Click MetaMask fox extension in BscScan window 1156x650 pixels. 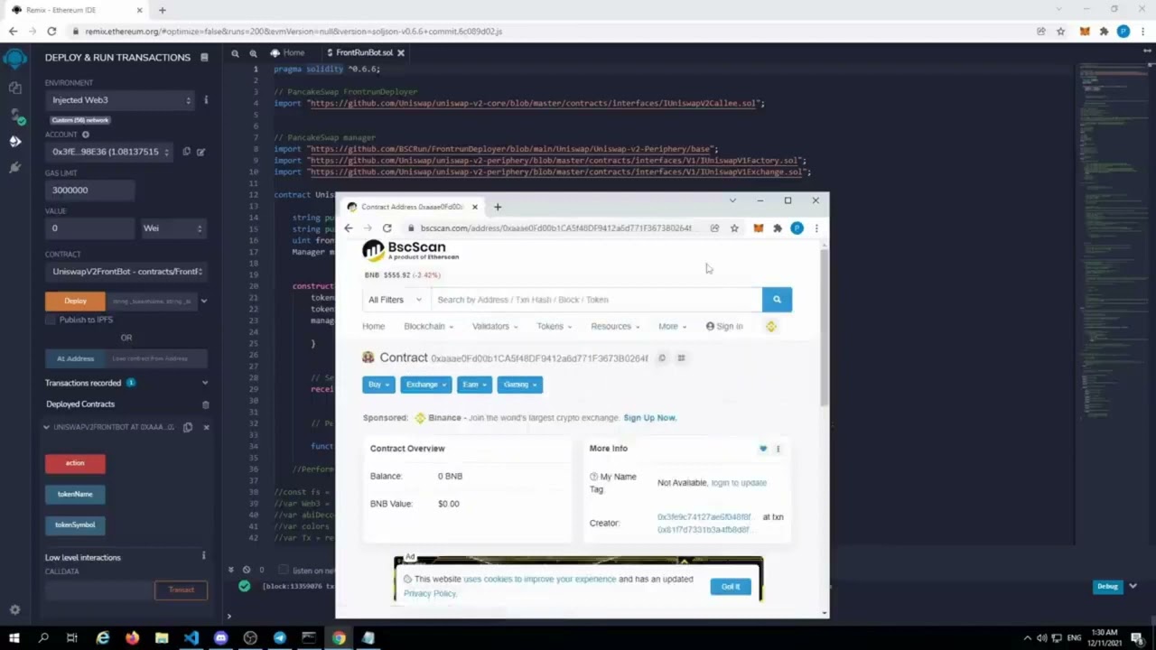pyautogui.click(x=759, y=228)
